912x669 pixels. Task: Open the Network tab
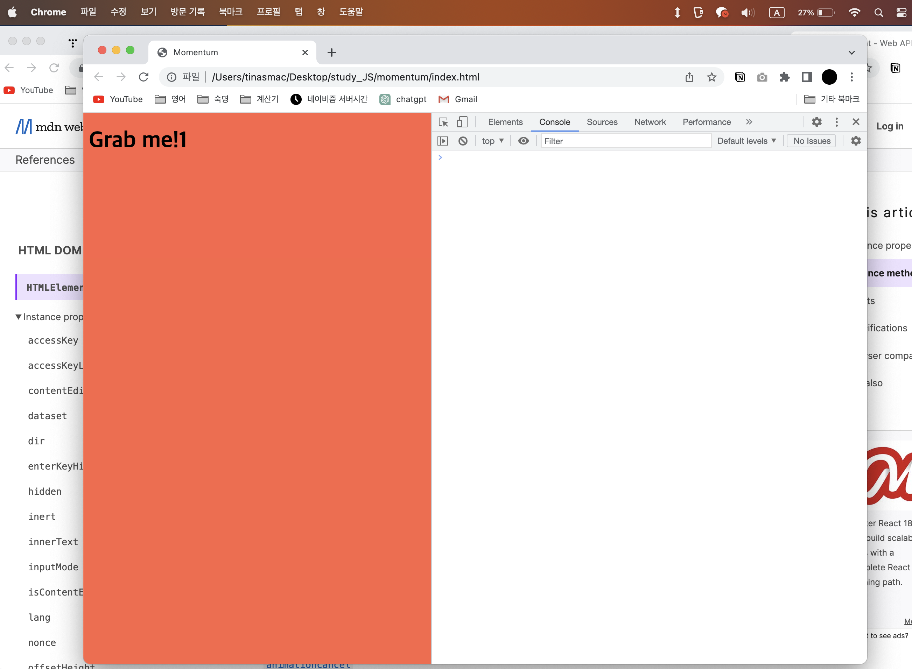pyautogui.click(x=650, y=122)
